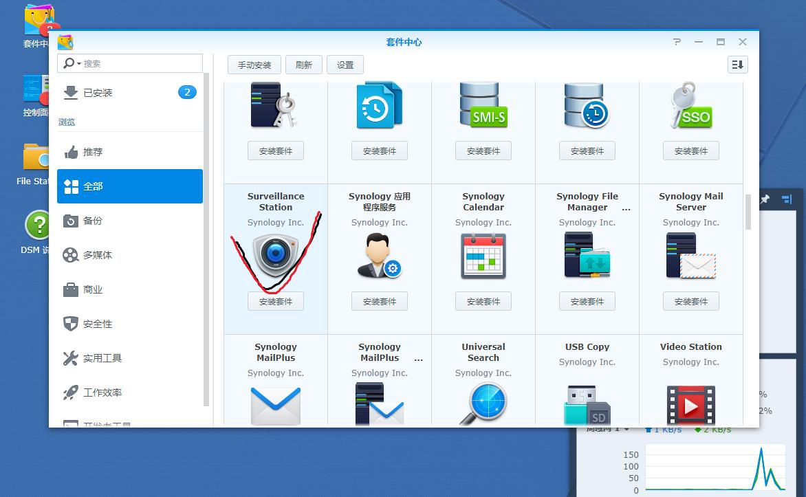Click the Synology Calendar package icon
Screen dimensions: 806x497
pos(483,255)
